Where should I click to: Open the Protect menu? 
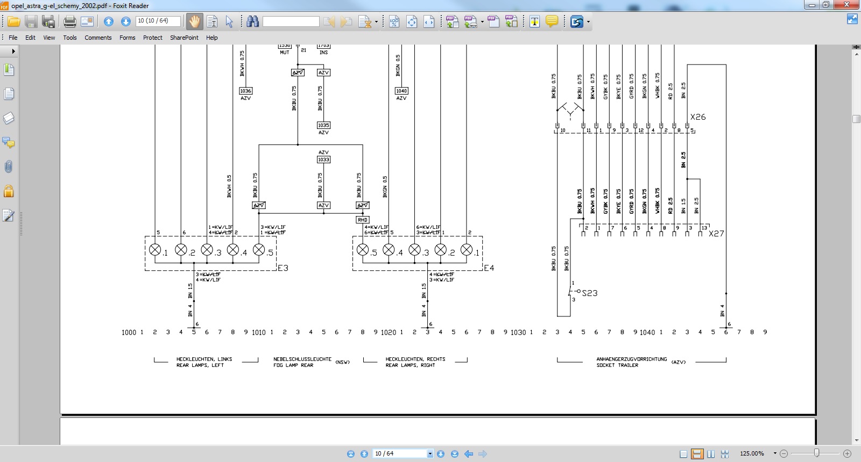(x=152, y=38)
